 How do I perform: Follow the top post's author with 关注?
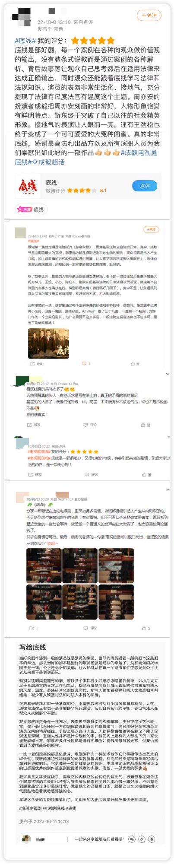149,15
